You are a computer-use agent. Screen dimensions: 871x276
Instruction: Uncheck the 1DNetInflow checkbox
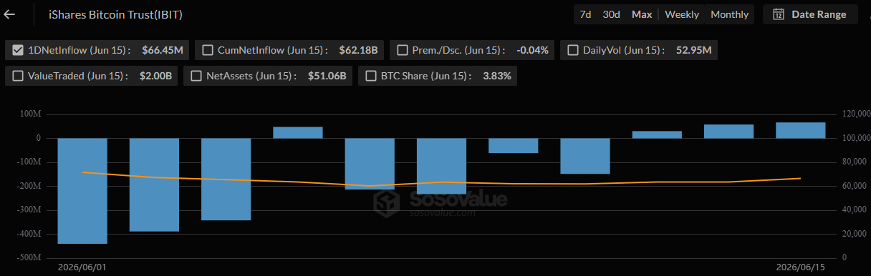[18, 50]
